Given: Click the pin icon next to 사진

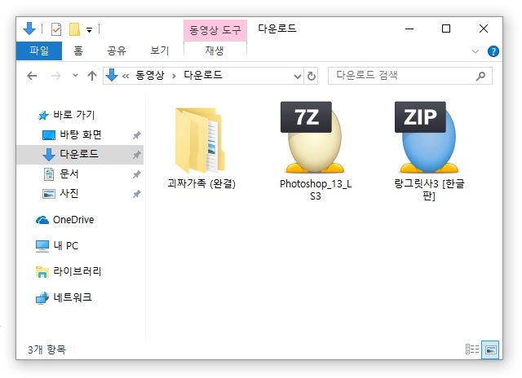Looking at the screenshot, I should 136,194.
